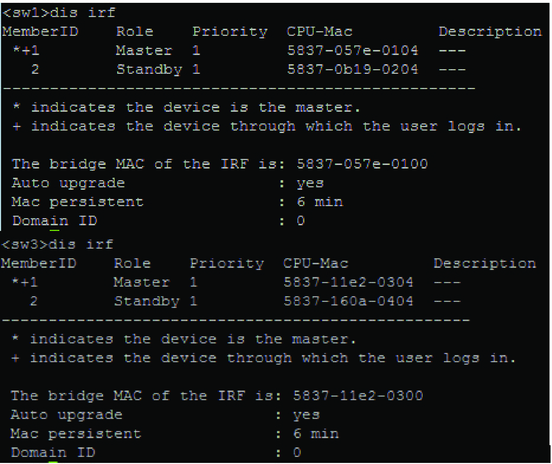Click the green cursor below sw3 Domain ID
Image resolution: width=552 pixels, height=464 pixels.
[x=53, y=462]
